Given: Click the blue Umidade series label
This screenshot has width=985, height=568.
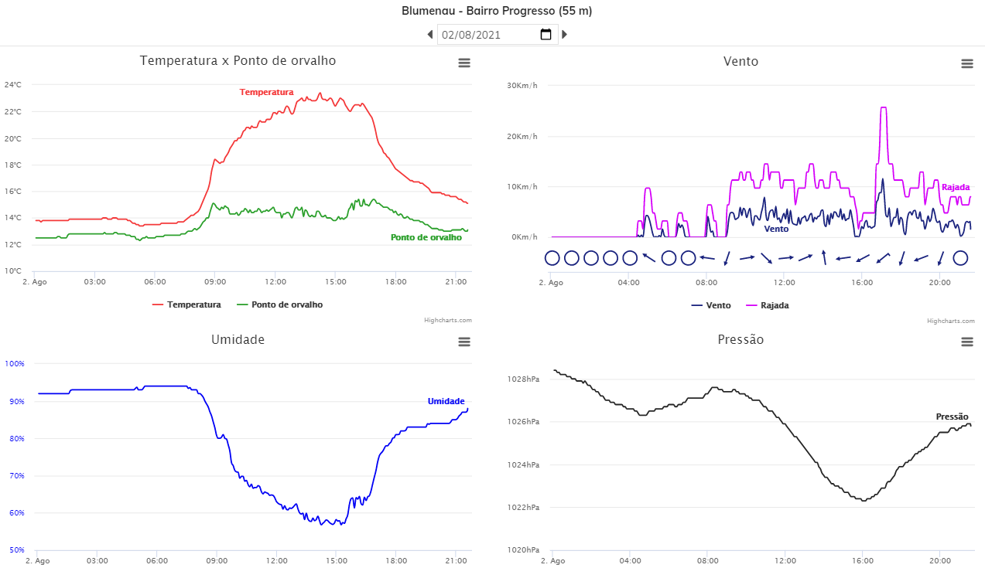Looking at the screenshot, I should 446,401.
